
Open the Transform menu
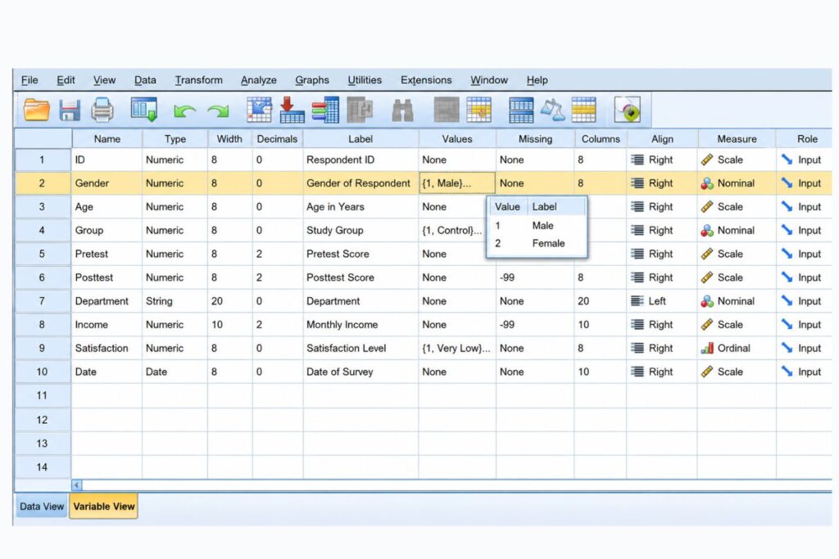point(198,80)
